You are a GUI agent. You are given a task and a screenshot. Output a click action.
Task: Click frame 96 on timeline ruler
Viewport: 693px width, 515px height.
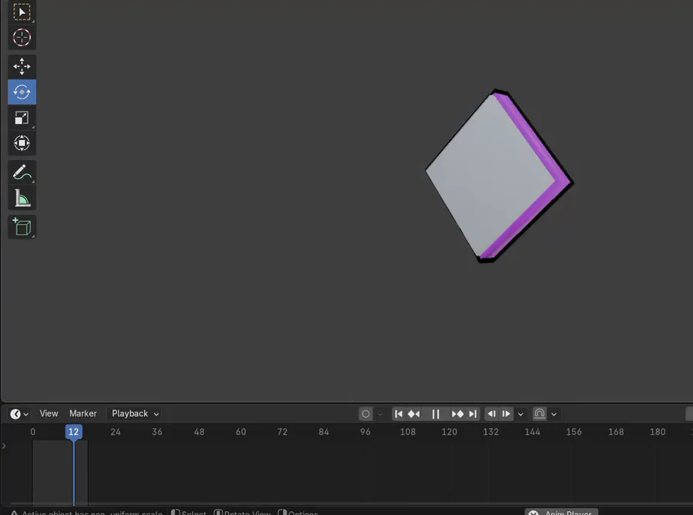[365, 432]
